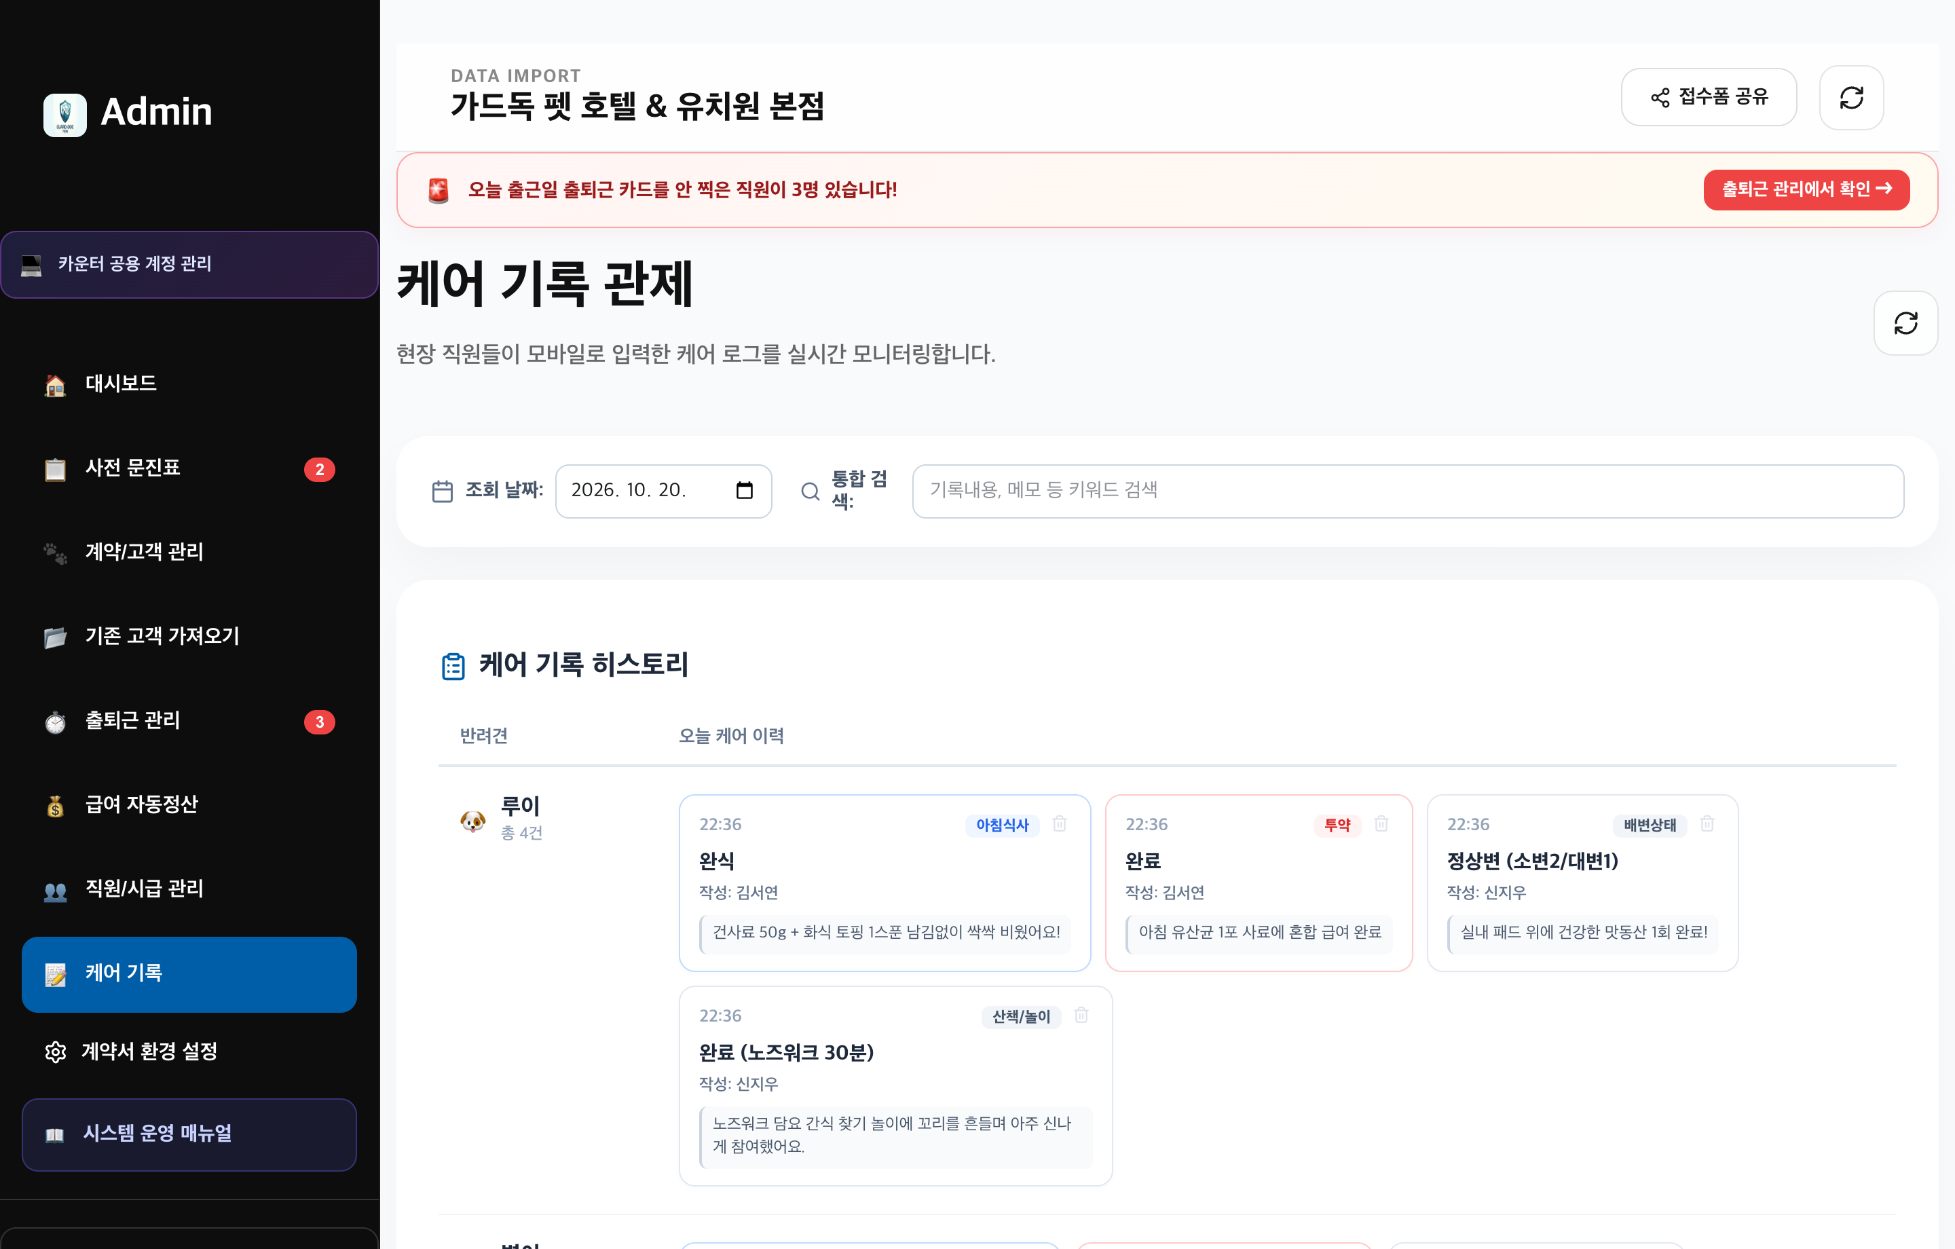Open 출퇴근 관리 in sidebar
This screenshot has width=1955, height=1249.
point(189,721)
